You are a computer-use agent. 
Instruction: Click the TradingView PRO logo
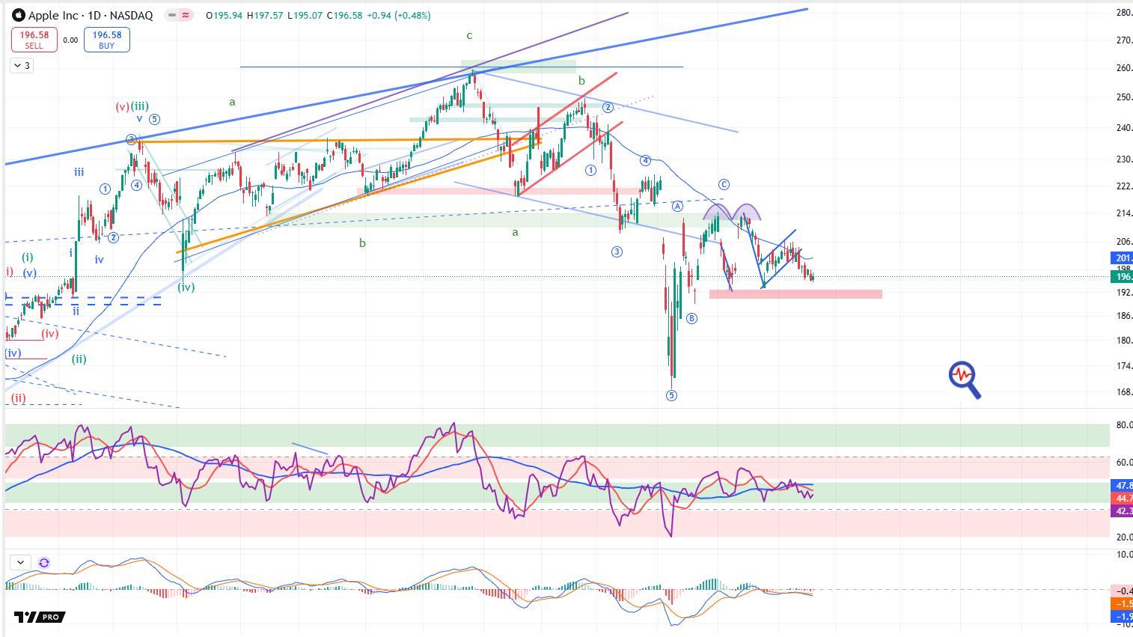40,617
